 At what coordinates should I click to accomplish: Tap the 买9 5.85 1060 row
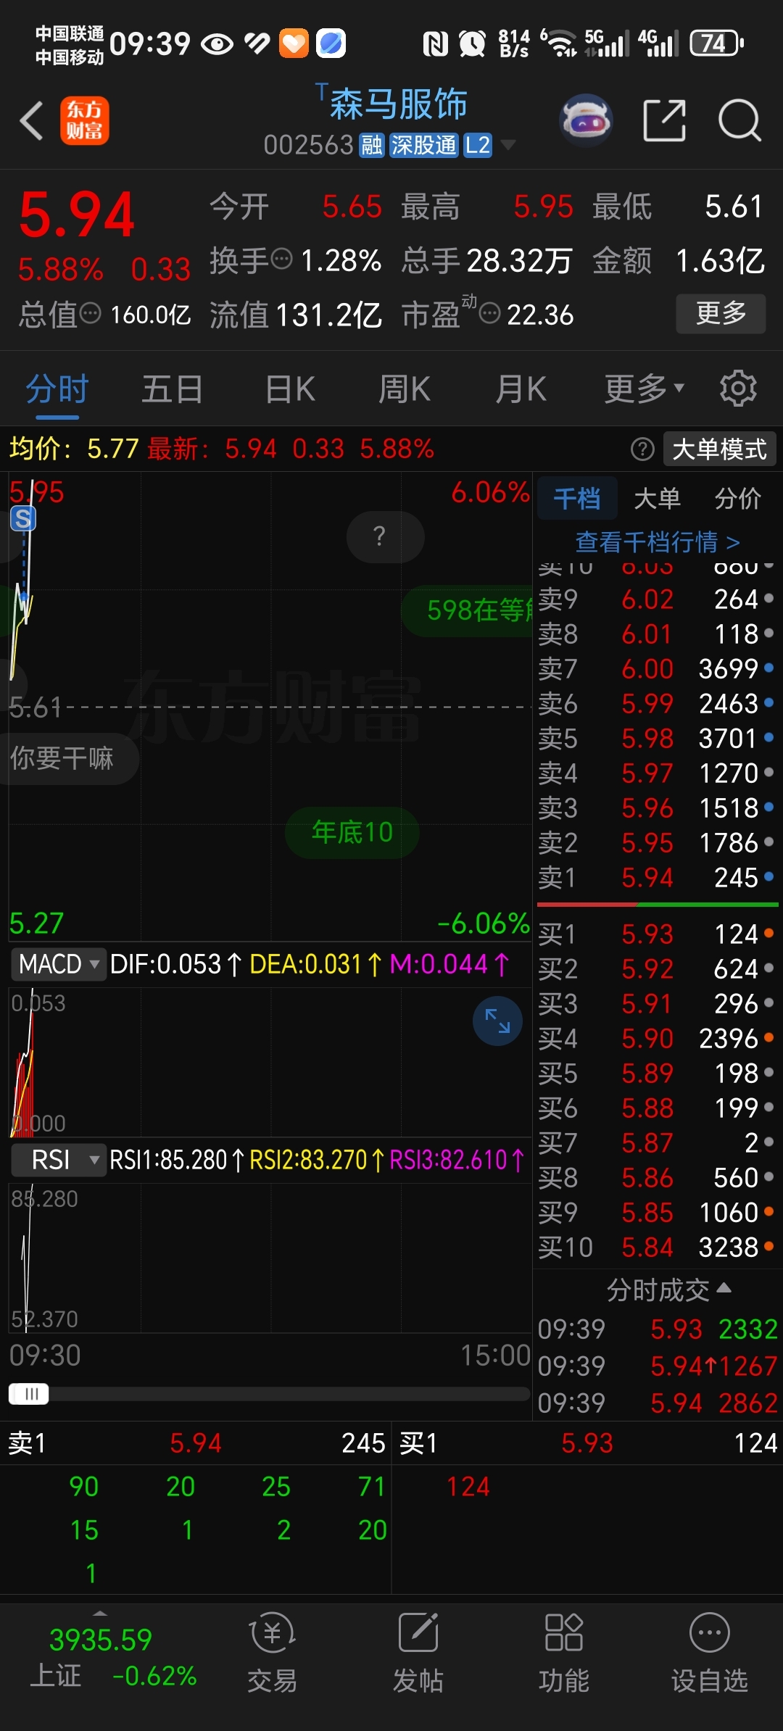click(x=657, y=1212)
